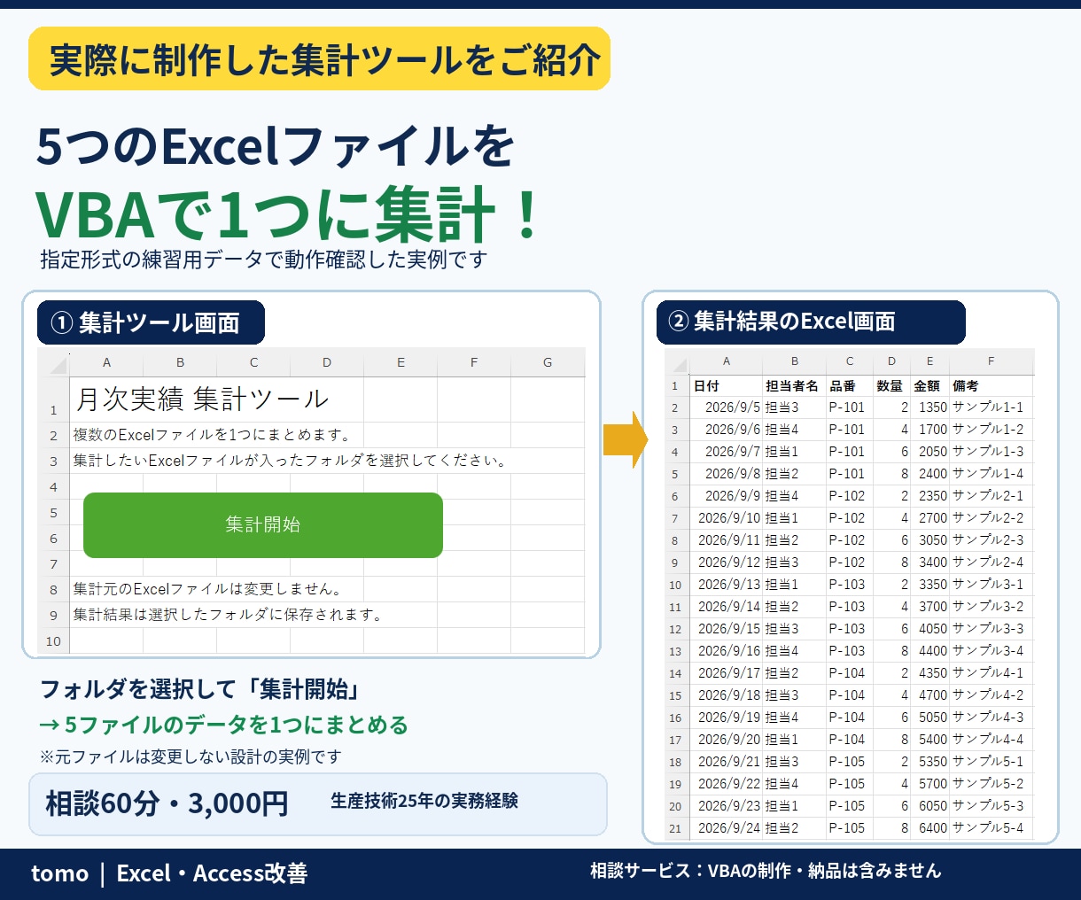Select amount cell 4050
The width and height of the screenshot is (1081, 900).
929,629
